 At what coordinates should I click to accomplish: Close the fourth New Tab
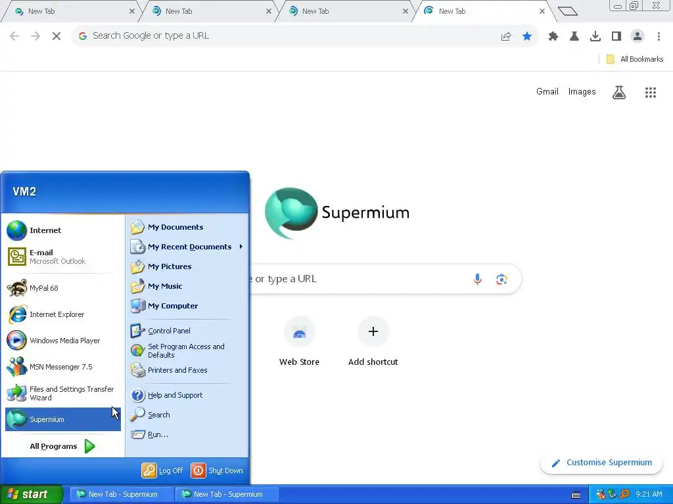pyautogui.click(x=542, y=12)
